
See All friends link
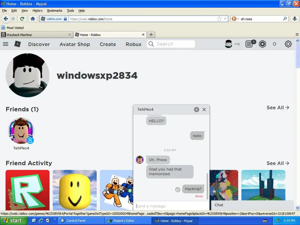278,108
